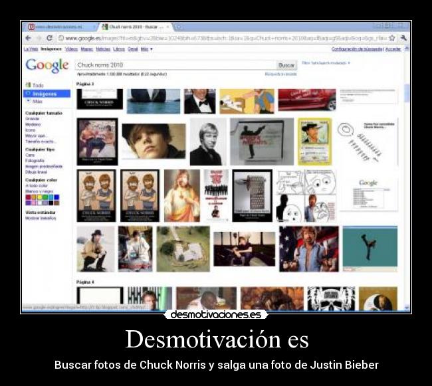
Task: Open Gmail from the top navigation
Action: [x=133, y=49]
